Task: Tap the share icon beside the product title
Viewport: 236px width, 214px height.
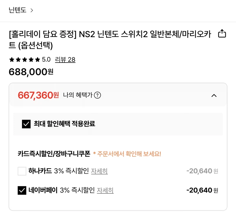Action: tap(222, 34)
